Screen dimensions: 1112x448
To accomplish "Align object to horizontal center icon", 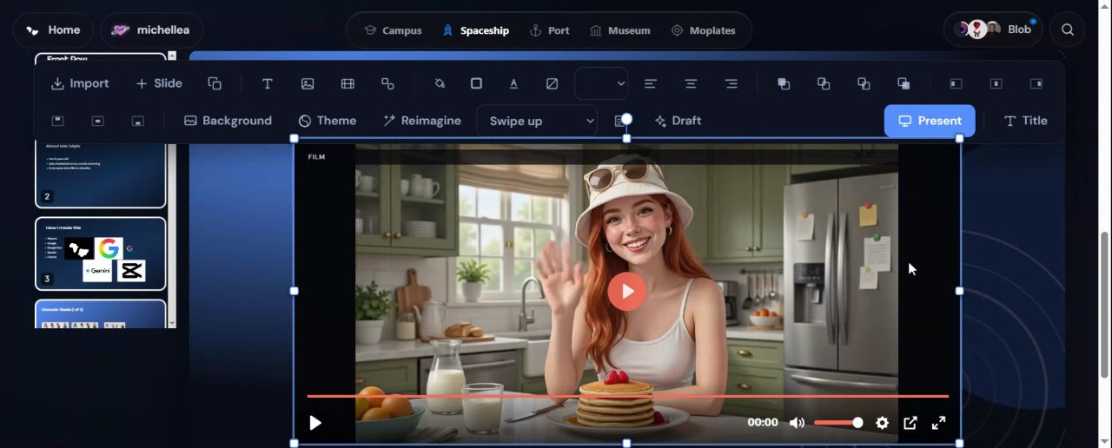I will (996, 83).
